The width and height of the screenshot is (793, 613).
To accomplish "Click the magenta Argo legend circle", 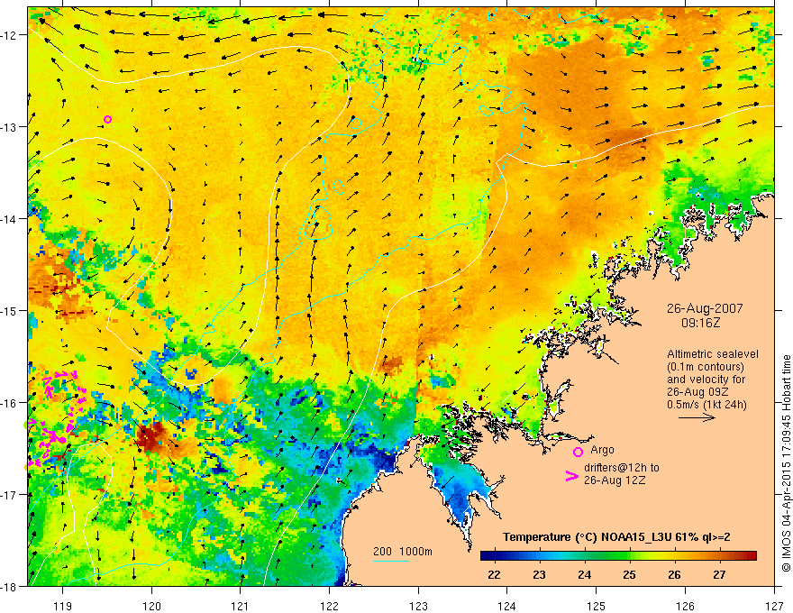I will (x=578, y=452).
